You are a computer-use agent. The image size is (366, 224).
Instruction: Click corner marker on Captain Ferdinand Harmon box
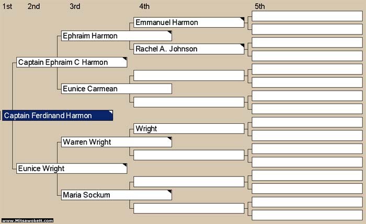(111, 112)
